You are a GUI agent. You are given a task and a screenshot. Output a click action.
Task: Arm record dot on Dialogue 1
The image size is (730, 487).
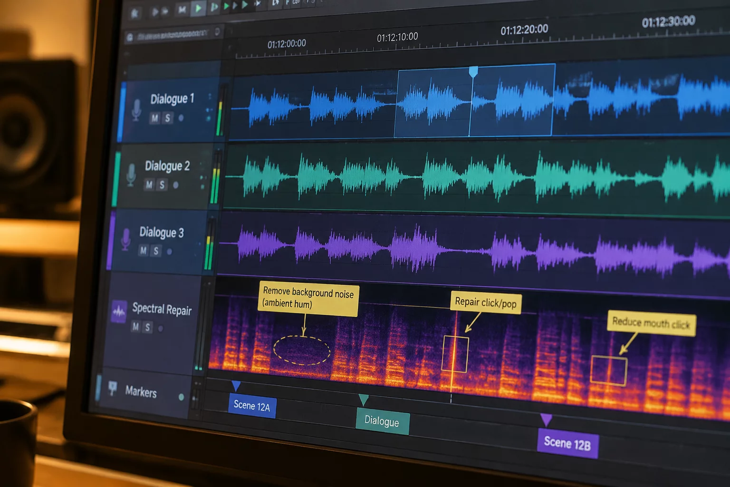click(x=181, y=117)
